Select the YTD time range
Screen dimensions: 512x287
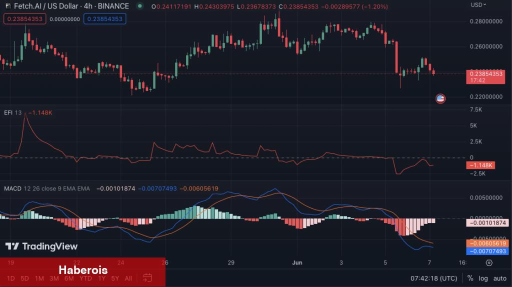pyautogui.click(x=85, y=278)
